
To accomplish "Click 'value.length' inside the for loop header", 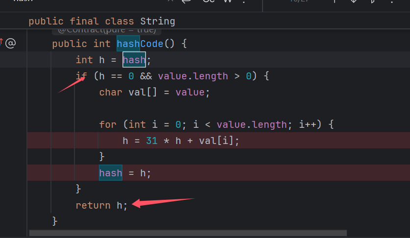I will pyautogui.click(x=252, y=124).
